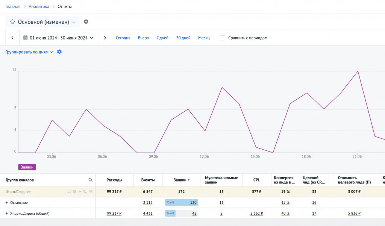Expand the Остальное channel group row

coord(6,203)
